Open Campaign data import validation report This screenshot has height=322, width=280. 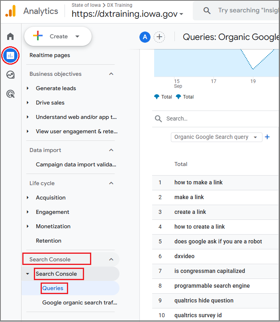click(76, 164)
